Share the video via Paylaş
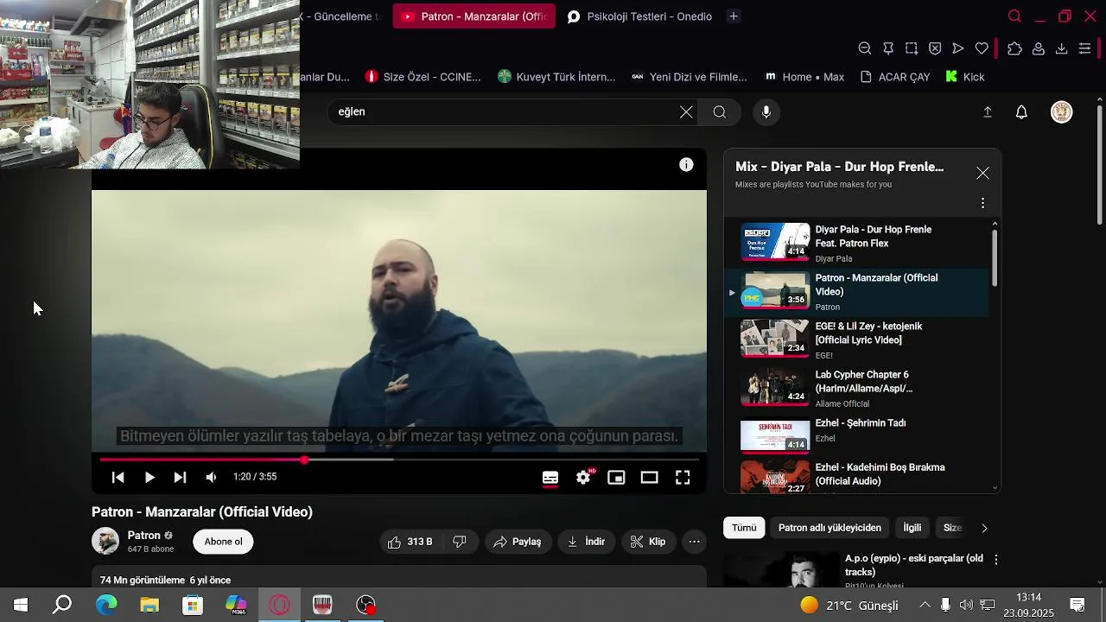This screenshot has height=622, width=1106. coord(518,542)
